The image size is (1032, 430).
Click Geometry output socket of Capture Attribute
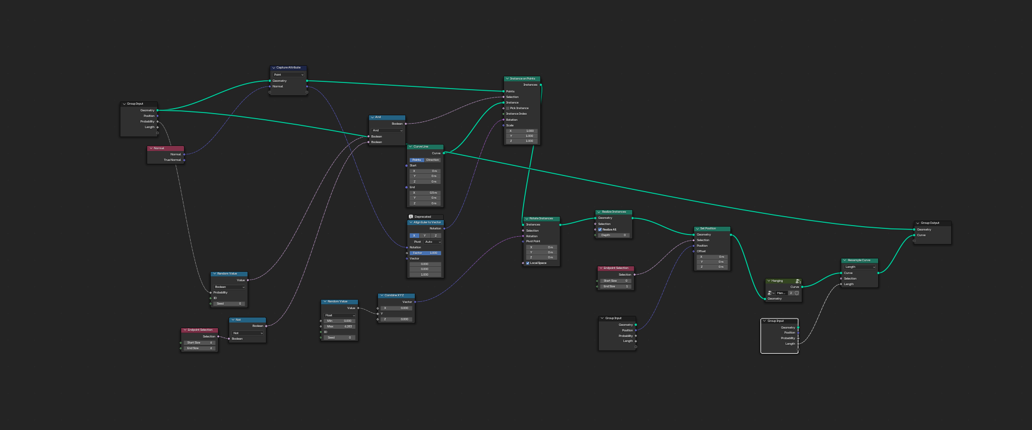point(307,81)
